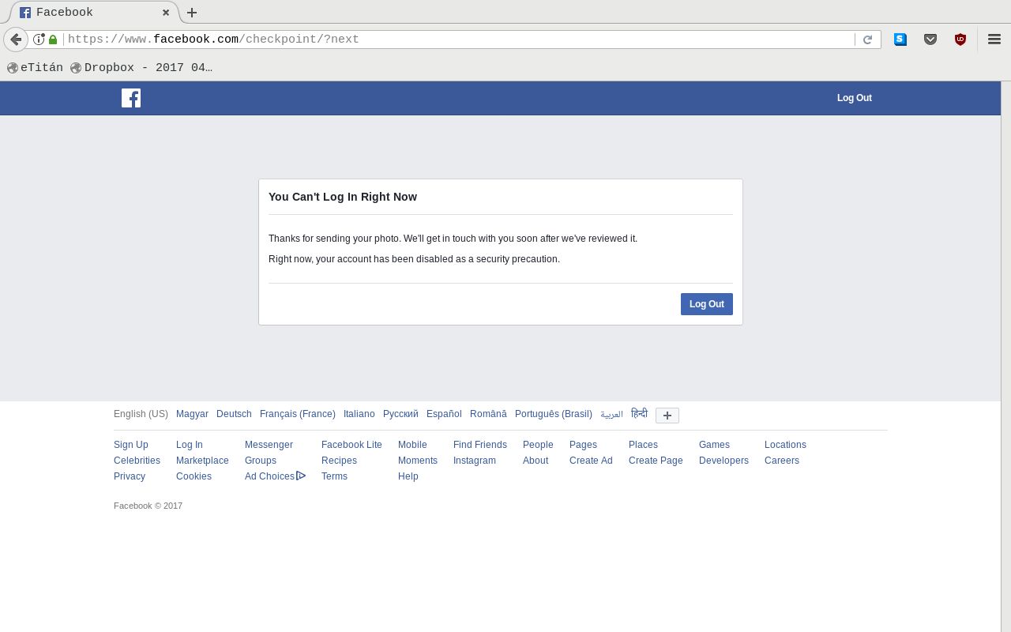Open the Recipes footer link
The image size is (1011, 632).
(x=339, y=461)
